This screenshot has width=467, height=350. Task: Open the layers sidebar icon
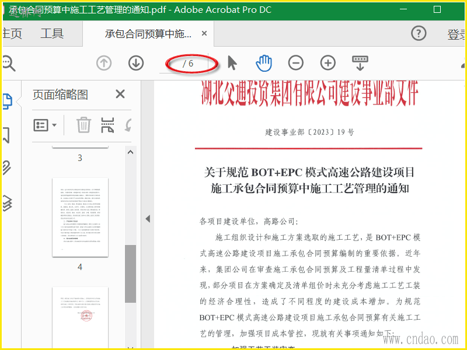[x=7, y=203]
